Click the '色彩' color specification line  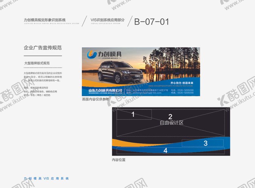tap(40, 92)
